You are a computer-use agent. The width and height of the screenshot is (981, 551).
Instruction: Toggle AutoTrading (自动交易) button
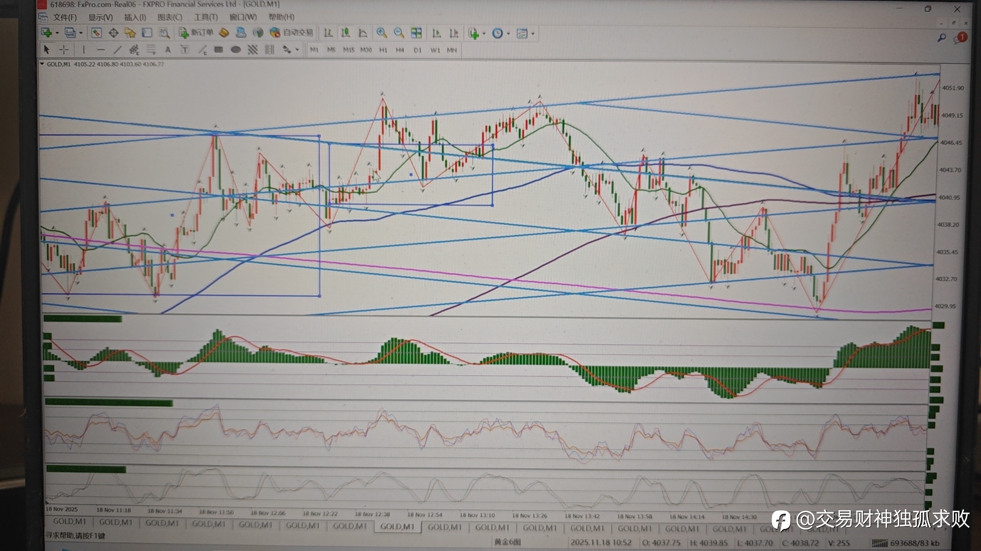coord(292,33)
